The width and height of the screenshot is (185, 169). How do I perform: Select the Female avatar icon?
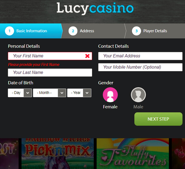click(110, 95)
